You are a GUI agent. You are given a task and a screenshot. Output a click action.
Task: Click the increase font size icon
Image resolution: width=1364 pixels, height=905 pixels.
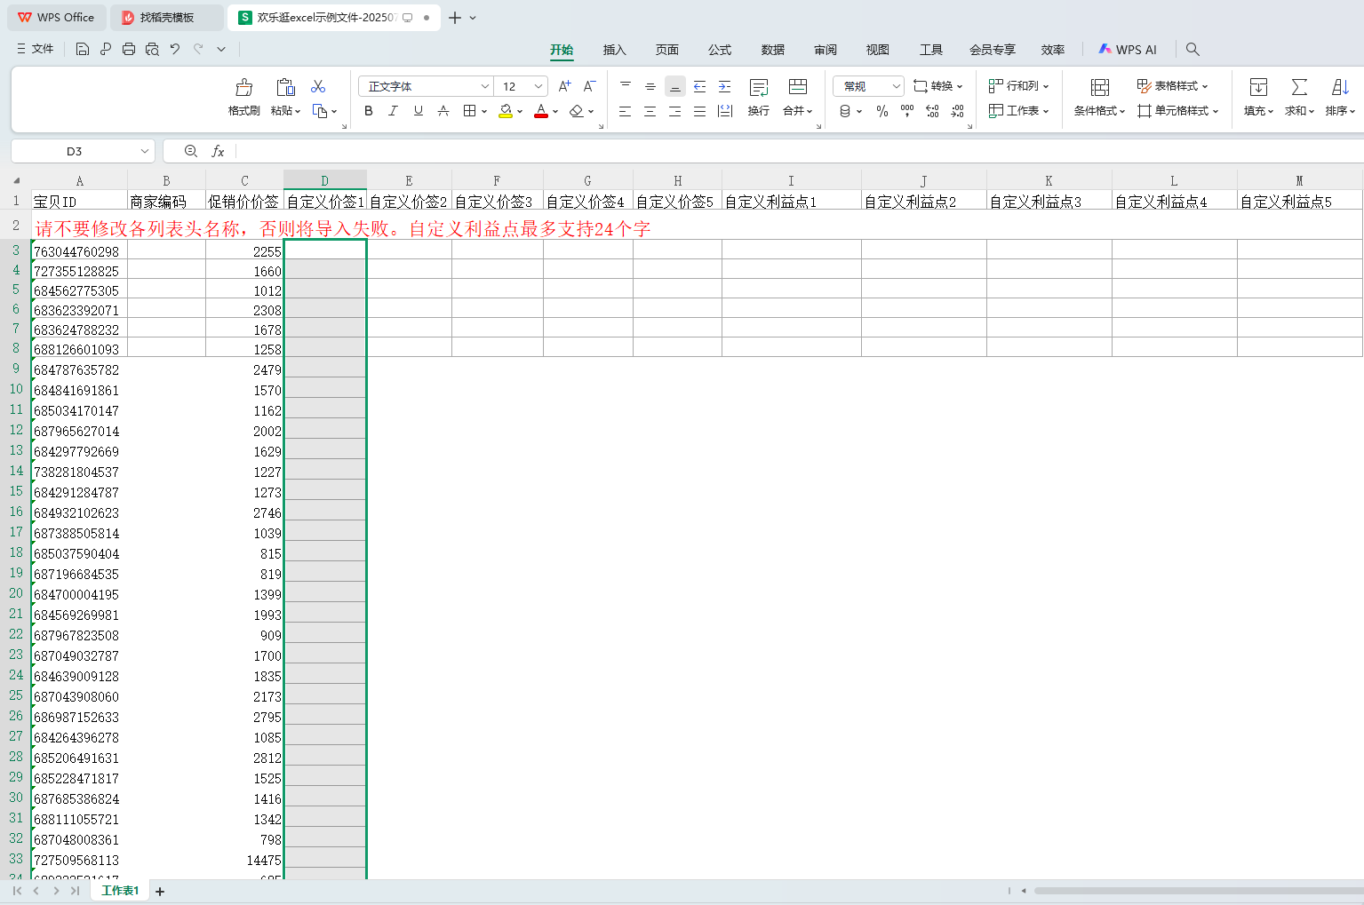click(x=564, y=86)
